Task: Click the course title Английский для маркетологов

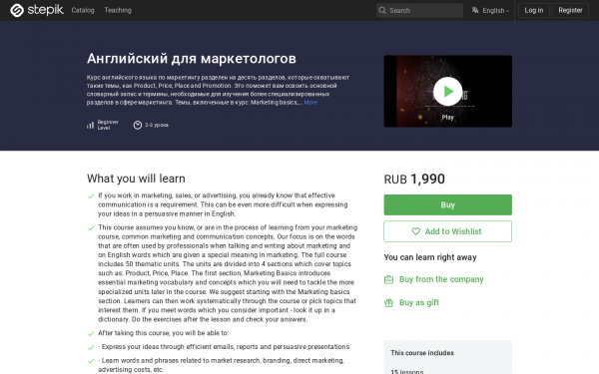Action: (x=192, y=59)
